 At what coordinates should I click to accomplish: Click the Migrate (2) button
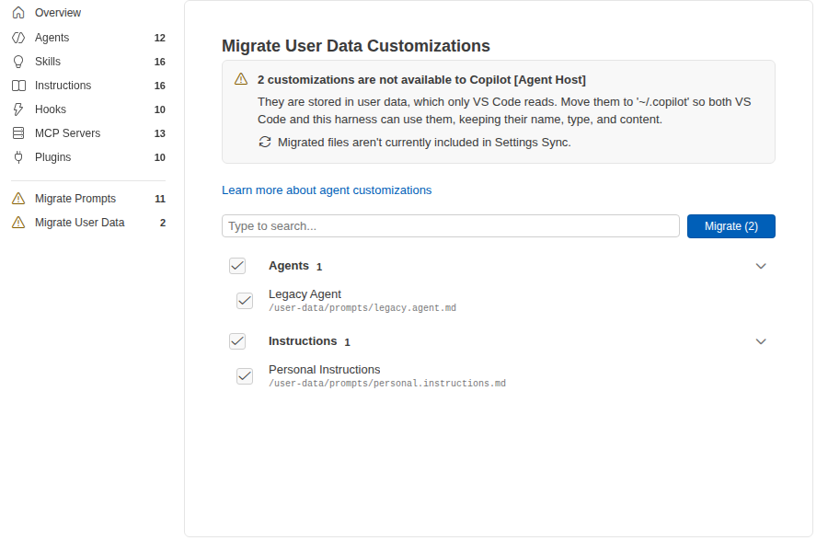730,226
